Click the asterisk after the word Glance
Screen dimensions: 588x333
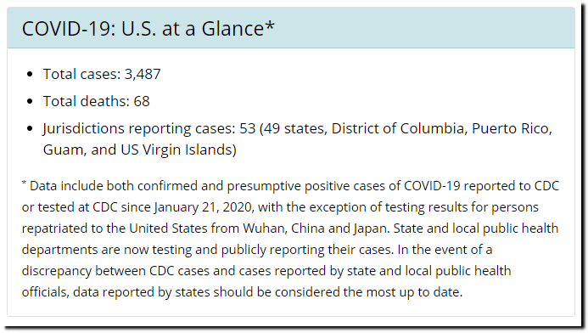coord(270,25)
